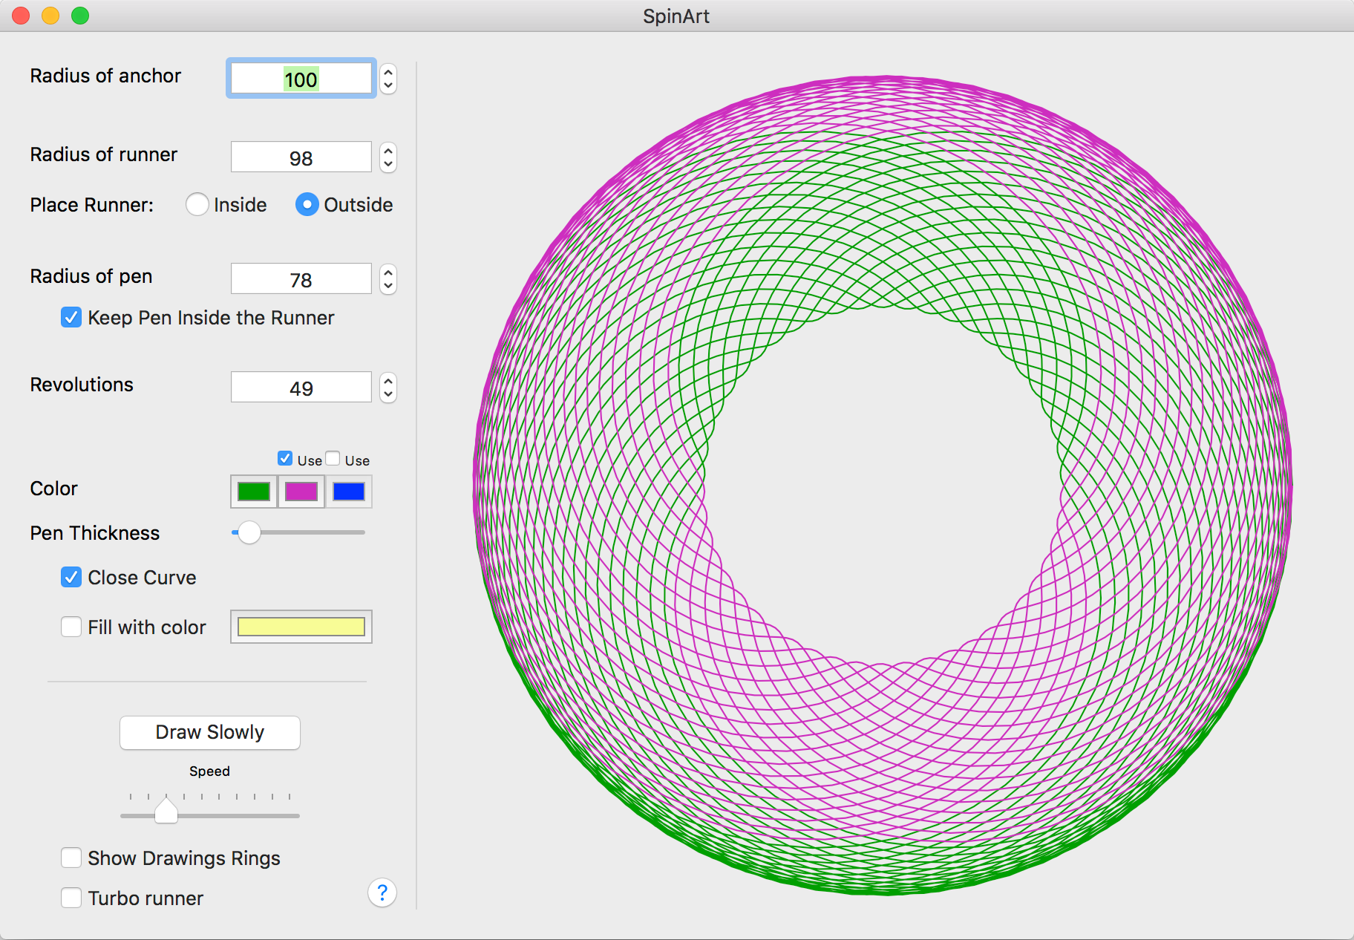The width and height of the screenshot is (1354, 940).
Task: Click the Radius of anchor stepper
Action: click(388, 79)
